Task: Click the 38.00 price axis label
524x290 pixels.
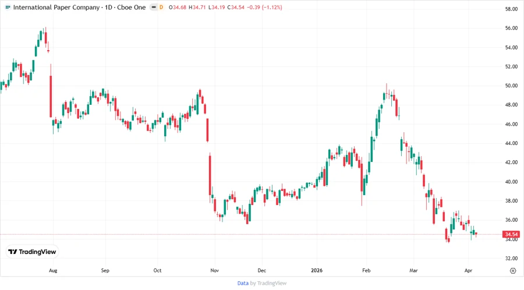Action: pyautogui.click(x=511, y=201)
